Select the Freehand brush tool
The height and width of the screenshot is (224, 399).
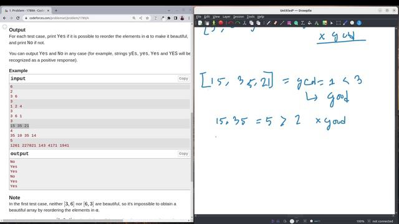(268, 23)
